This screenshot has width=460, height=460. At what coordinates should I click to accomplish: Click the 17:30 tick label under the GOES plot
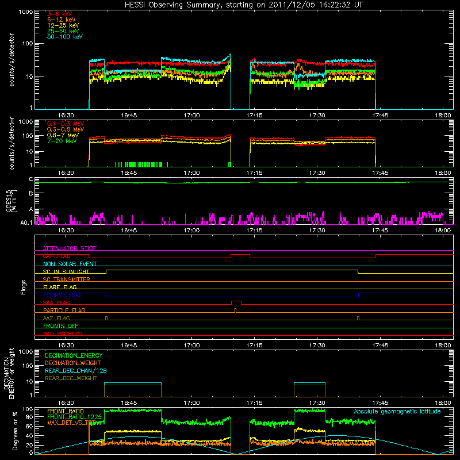point(317,231)
